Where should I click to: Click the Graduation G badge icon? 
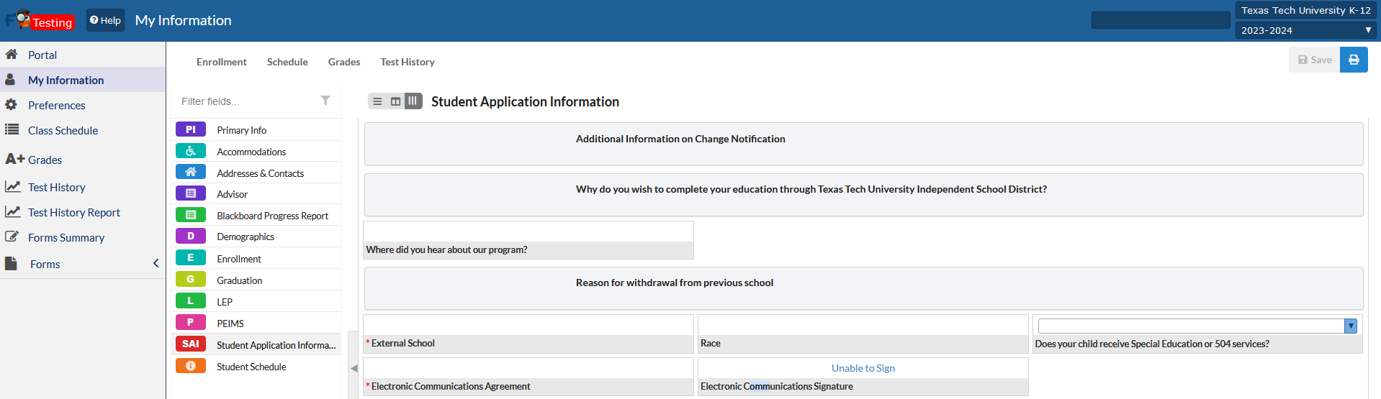pos(191,279)
